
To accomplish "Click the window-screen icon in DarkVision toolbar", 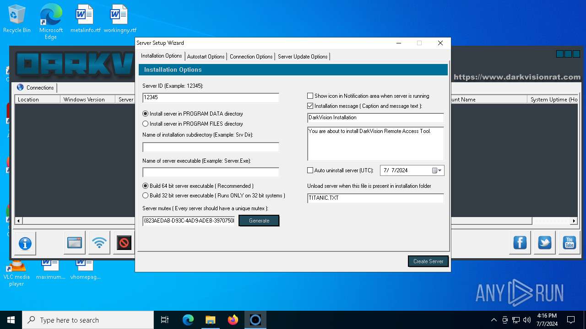I will [x=74, y=243].
